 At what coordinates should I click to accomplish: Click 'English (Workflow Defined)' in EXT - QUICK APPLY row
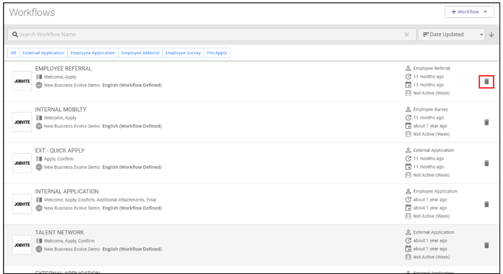tap(132, 167)
